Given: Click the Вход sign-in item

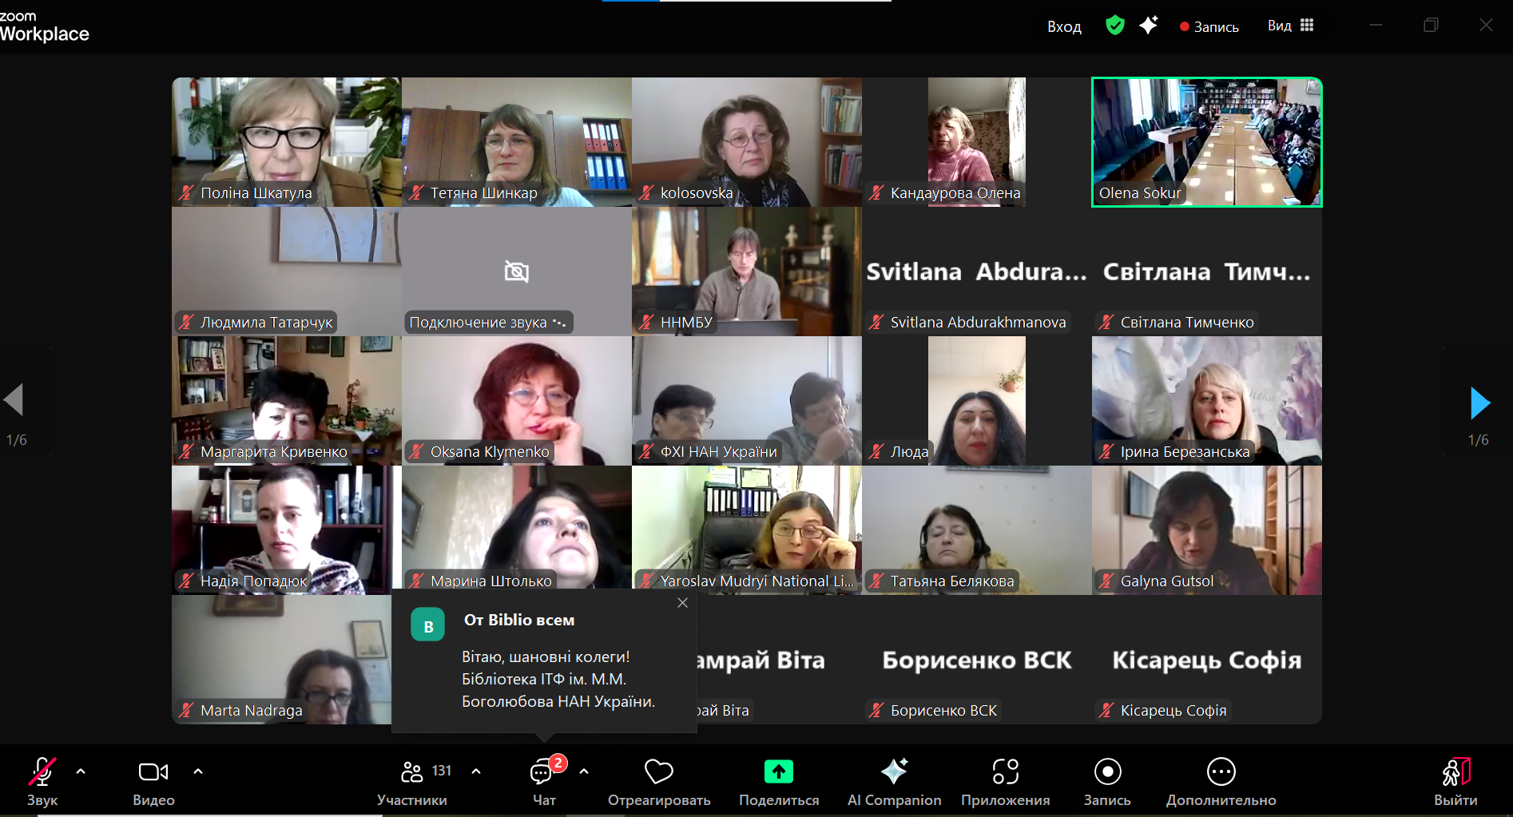Looking at the screenshot, I should (1064, 26).
